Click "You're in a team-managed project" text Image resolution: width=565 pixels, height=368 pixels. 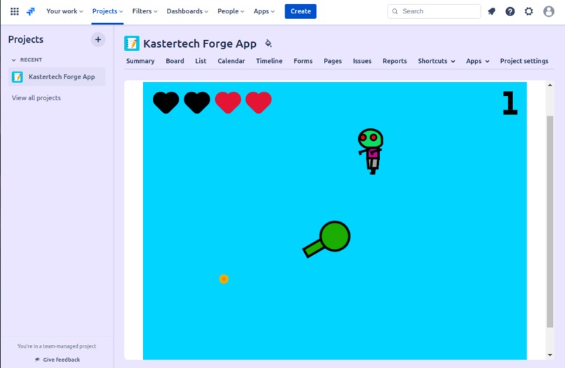(x=57, y=346)
